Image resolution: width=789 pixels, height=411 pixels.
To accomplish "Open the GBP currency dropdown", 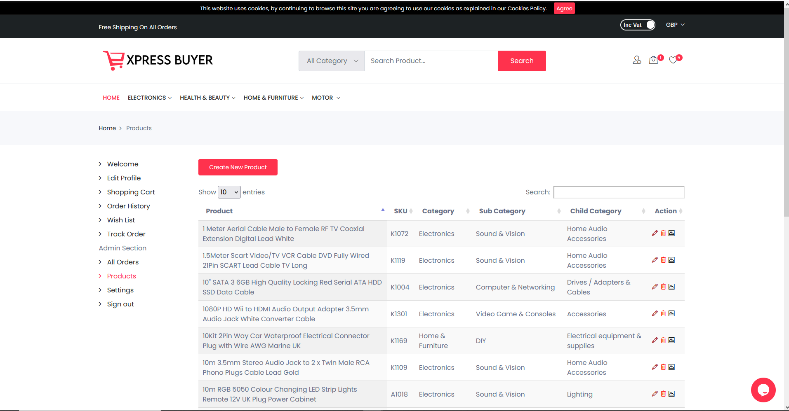I will [675, 25].
